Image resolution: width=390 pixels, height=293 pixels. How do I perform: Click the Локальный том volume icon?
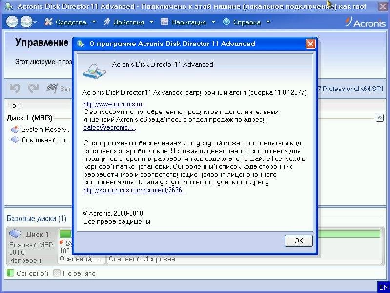coord(15,140)
